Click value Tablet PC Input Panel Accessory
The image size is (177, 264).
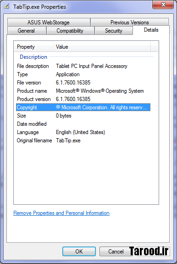tap(92, 66)
